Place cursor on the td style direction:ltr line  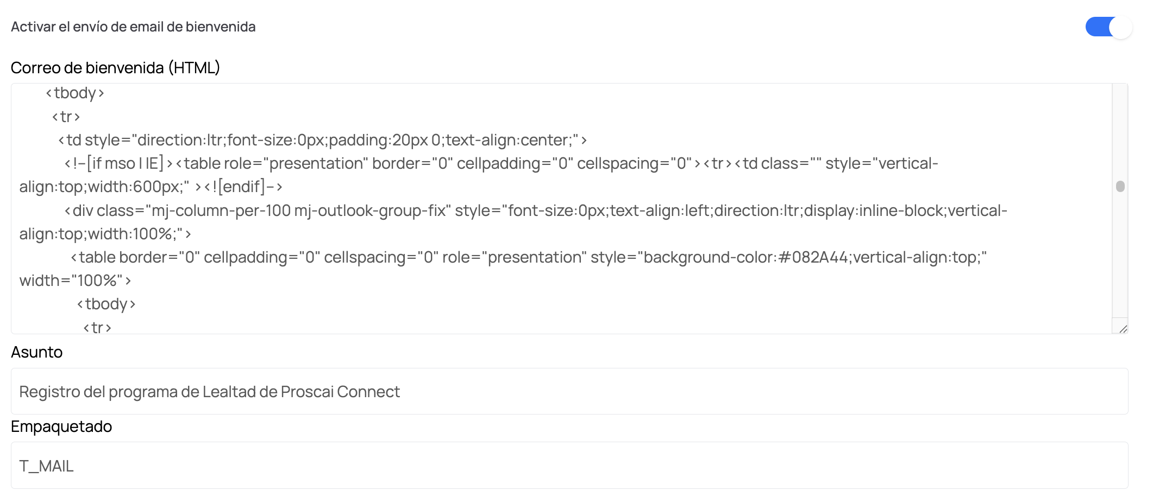[x=323, y=140]
